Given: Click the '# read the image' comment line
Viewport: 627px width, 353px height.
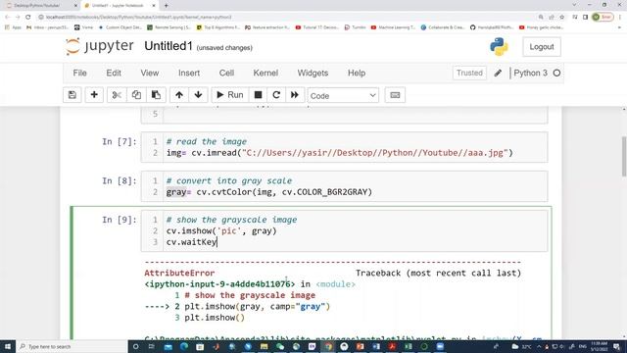Looking at the screenshot, I should (x=207, y=141).
